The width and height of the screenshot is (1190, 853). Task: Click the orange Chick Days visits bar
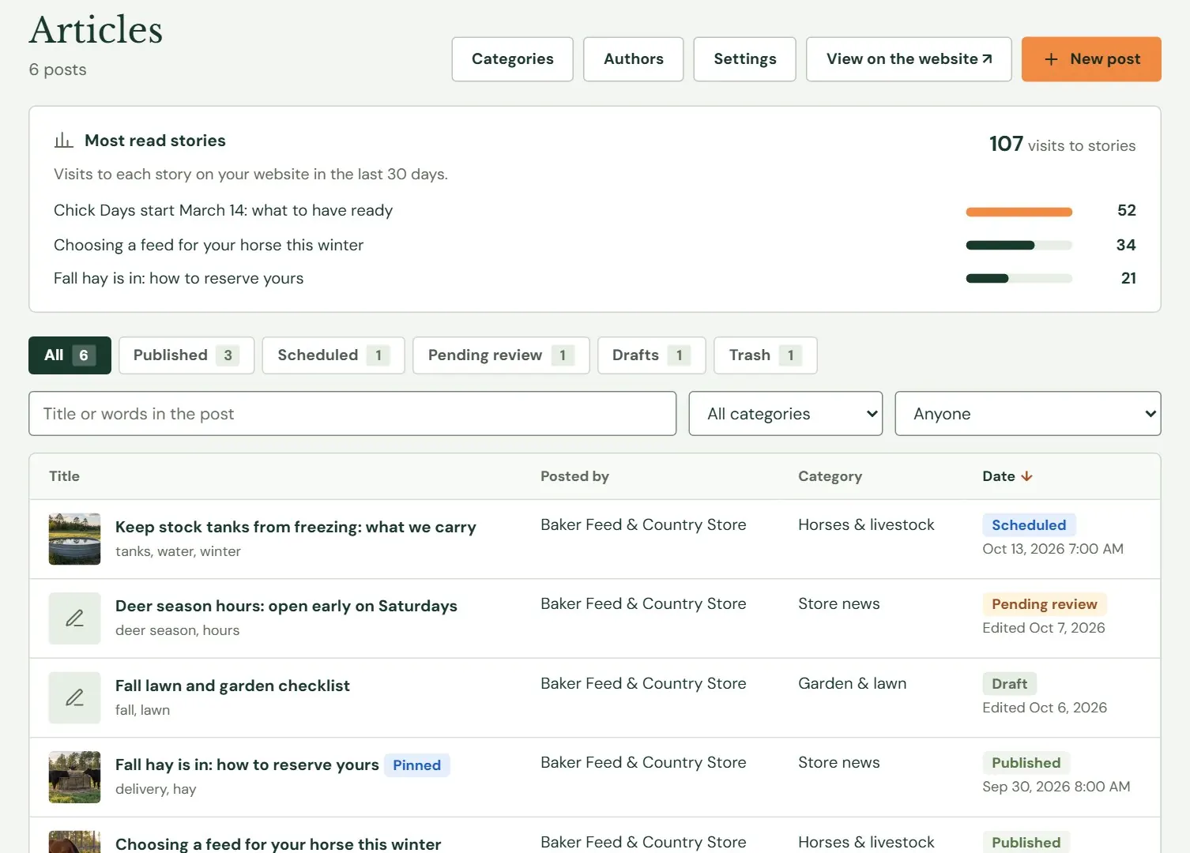point(1019,212)
